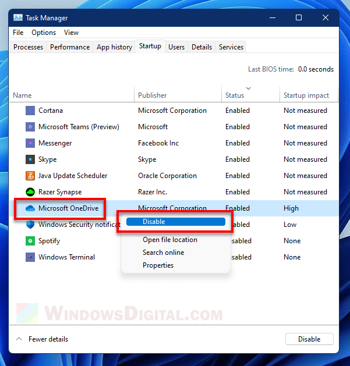Select the Java Update Scheduler name
This screenshot has height=366, width=350.
(73, 176)
